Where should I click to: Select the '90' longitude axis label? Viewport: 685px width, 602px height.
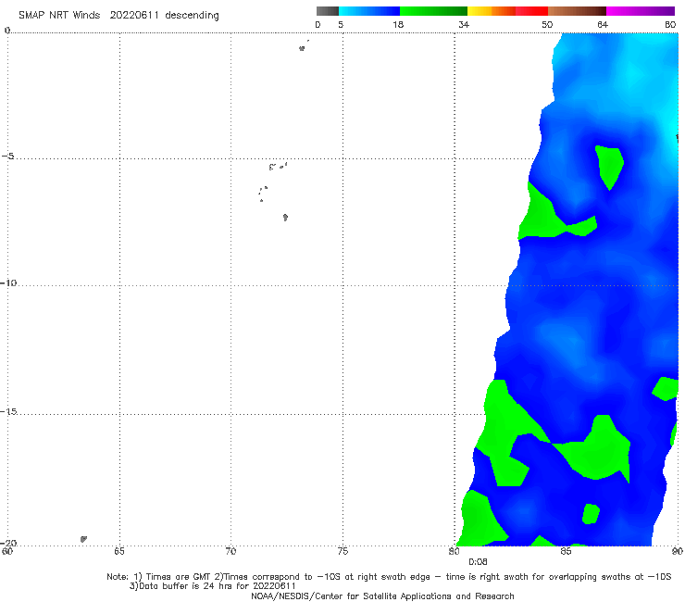click(x=678, y=551)
